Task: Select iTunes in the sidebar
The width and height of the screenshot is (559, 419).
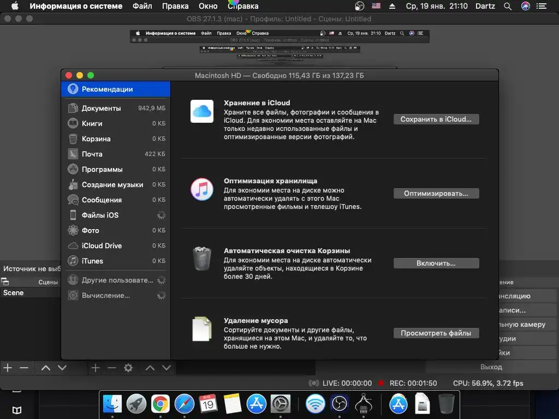Action: click(x=116, y=261)
